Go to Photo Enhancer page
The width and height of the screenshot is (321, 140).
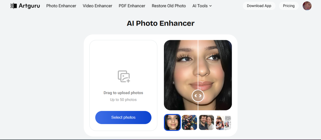(x=61, y=6)
